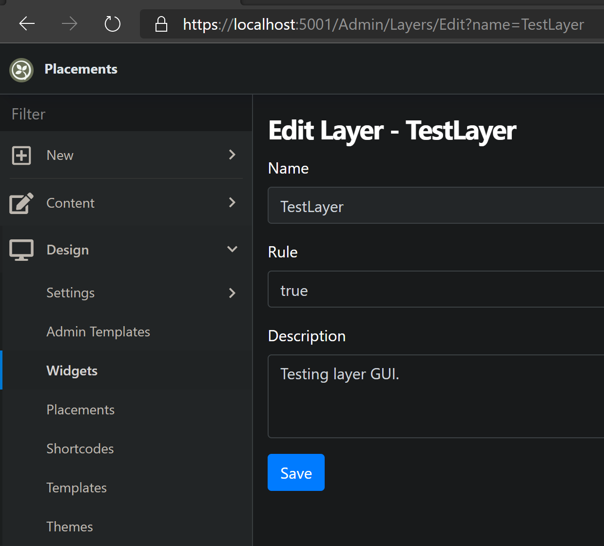Screen dimensions: 604x546
Task: Click the Orchard Core logo icon
Action: 21,70
